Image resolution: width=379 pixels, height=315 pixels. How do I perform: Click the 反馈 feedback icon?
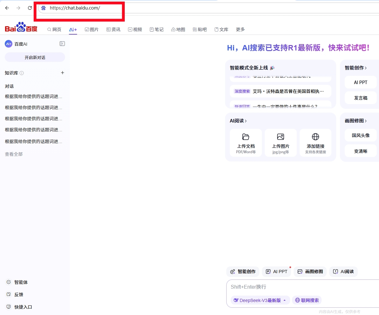tap(9, 294)
